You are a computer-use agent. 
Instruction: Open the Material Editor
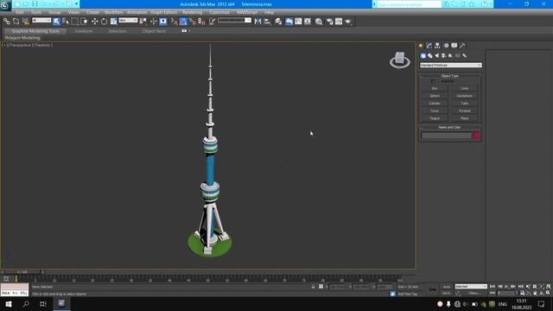coord(319,22)
